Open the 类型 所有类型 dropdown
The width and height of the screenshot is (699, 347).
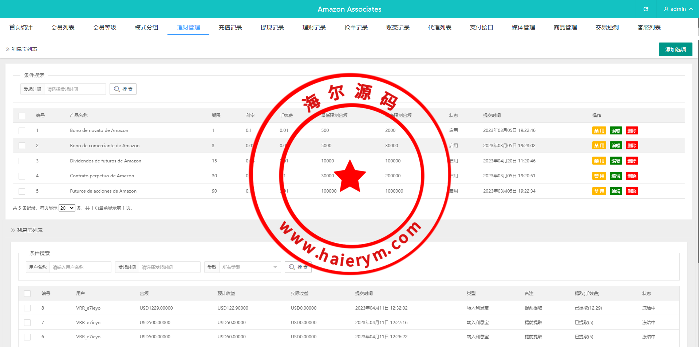250,267
